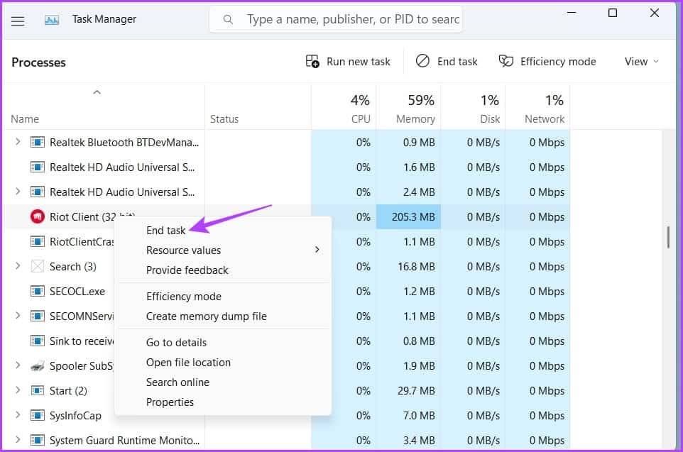Click the 29.7 MB memory value
Viewport: 683px width, 452px height.
(416, 390)
